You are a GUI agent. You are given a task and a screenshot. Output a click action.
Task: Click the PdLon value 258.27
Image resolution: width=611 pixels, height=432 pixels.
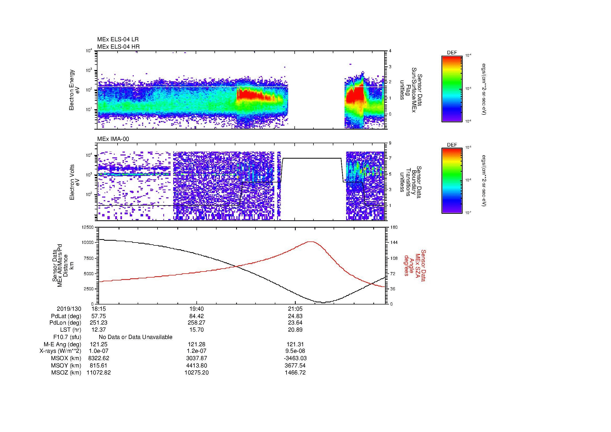click(197, 323)
